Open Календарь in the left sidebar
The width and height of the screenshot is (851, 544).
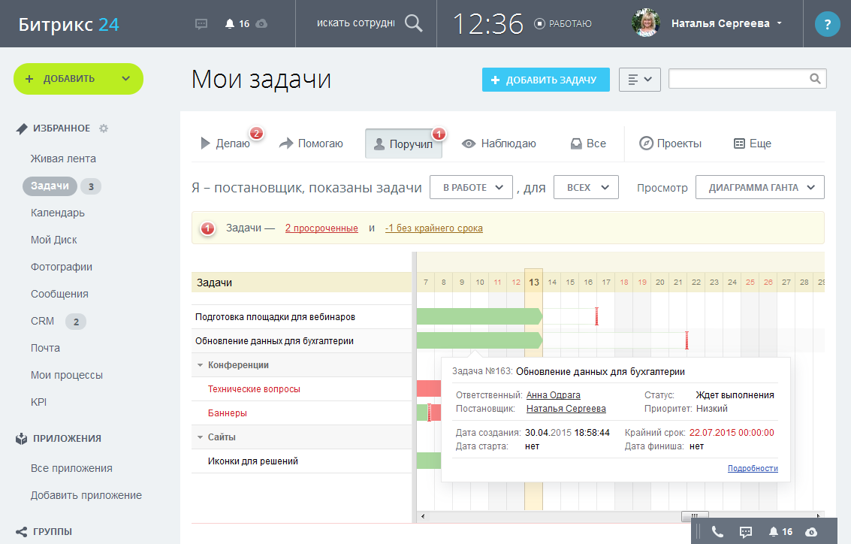pos(58,213)
